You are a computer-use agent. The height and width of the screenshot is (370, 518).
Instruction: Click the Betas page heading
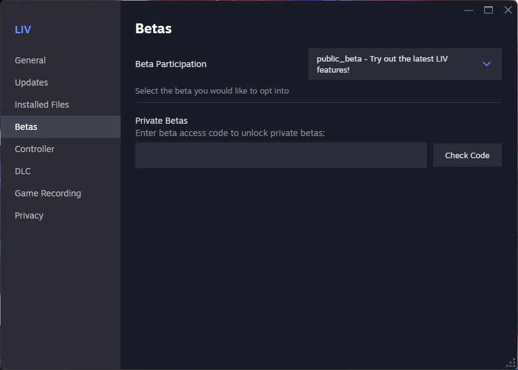[153, 29]
